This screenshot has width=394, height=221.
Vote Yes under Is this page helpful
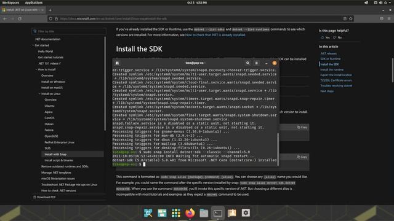coord(325,37)
